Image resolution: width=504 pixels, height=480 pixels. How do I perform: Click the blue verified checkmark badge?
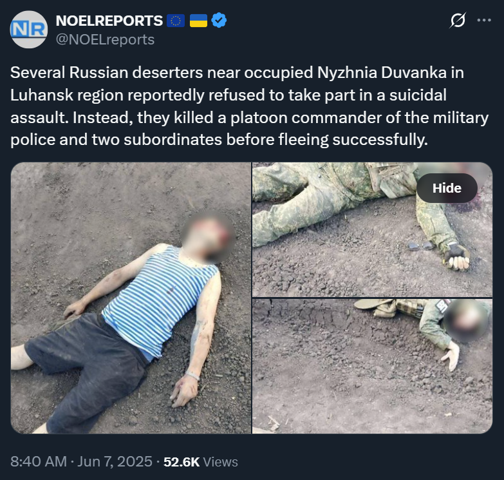(219, 20)
